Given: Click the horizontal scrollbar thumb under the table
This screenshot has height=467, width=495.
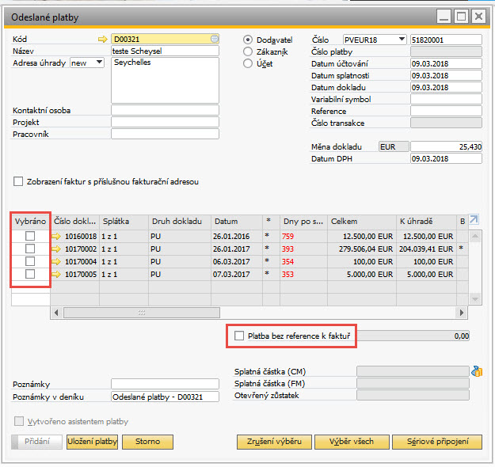Looking at the screenshot, I should pos(142,313).
